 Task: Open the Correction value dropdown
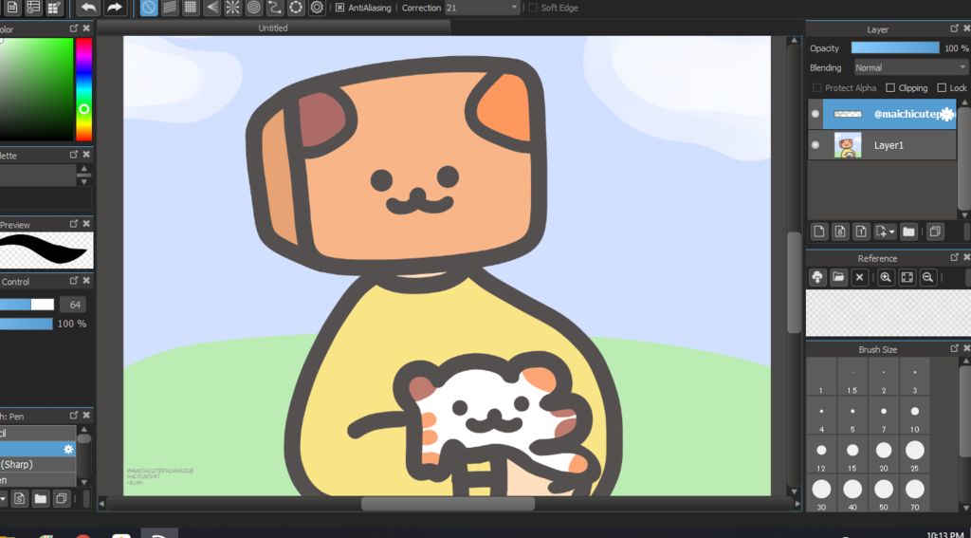(515, 8)
